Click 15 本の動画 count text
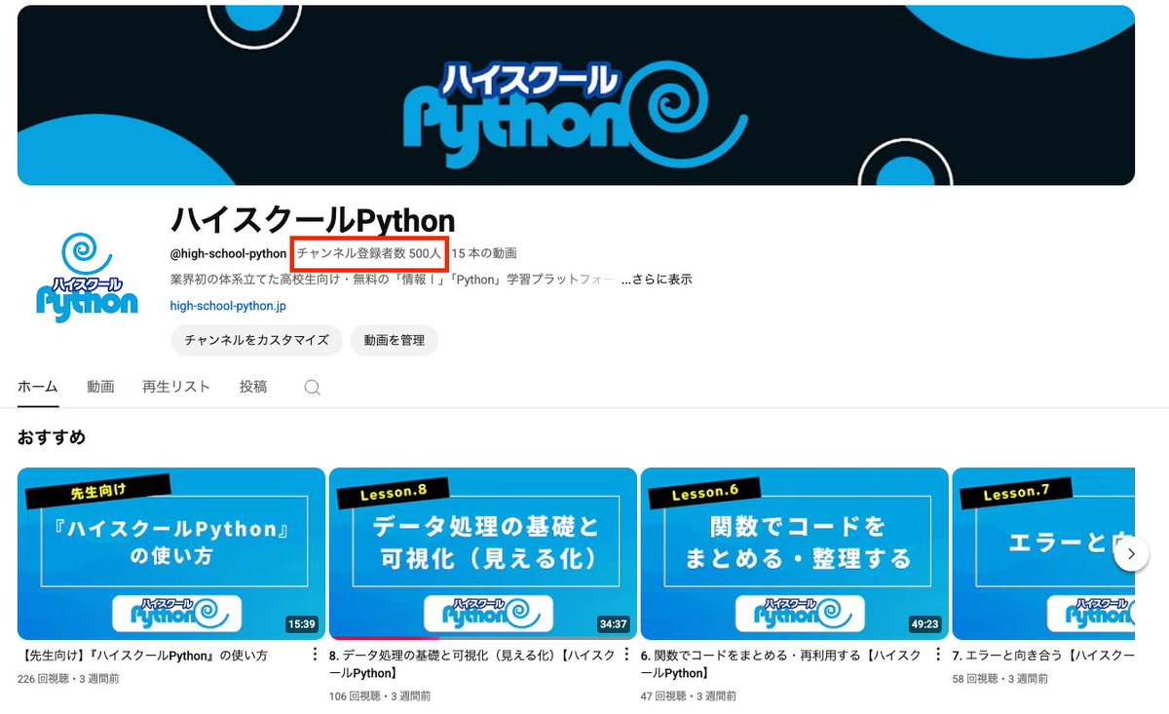This screenshot has height=714, width=1169. pyautogui.click(x=484, y=253)
